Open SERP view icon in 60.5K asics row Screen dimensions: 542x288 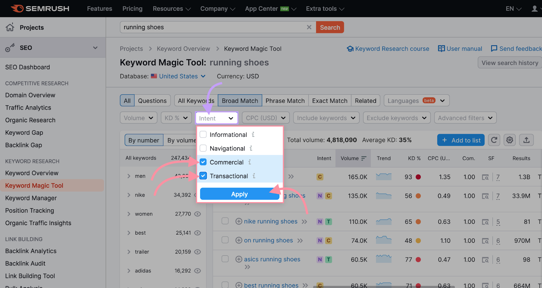point(485,260)
